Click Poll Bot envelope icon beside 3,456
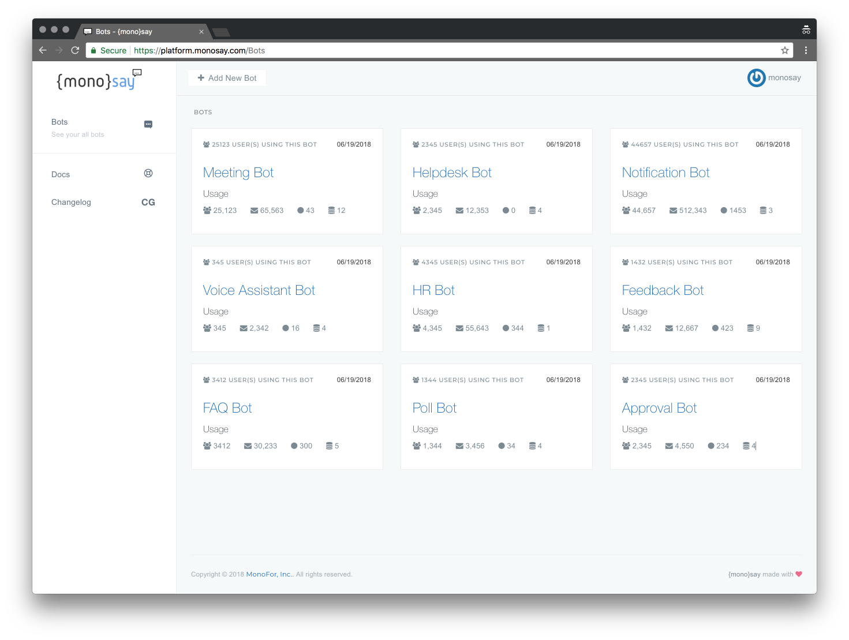This screenshot has height=640, width=849. (459, 446)
